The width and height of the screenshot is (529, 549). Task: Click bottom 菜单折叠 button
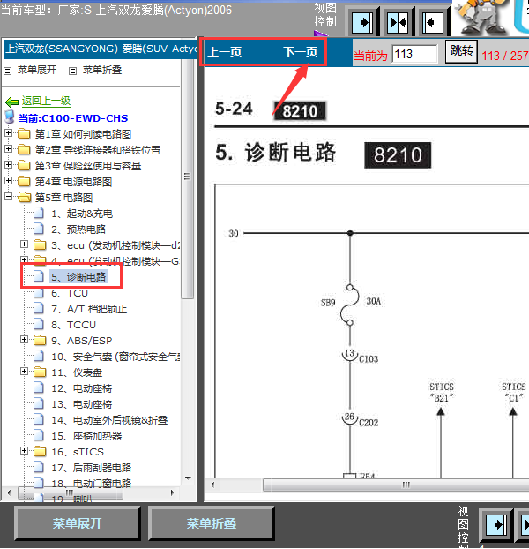tap(212, 523)
